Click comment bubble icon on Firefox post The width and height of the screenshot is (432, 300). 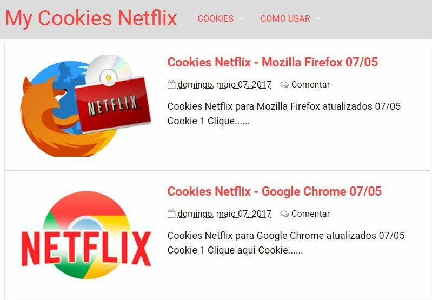point(284,84)
